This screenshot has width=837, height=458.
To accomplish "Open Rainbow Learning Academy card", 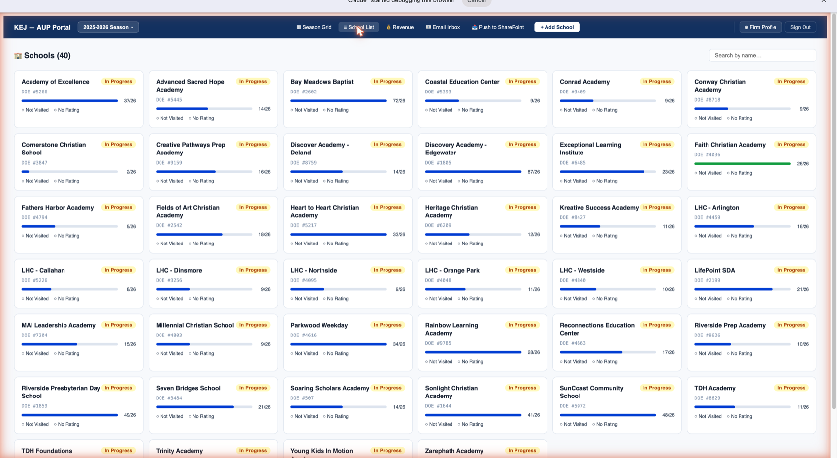I will point(483,342).
